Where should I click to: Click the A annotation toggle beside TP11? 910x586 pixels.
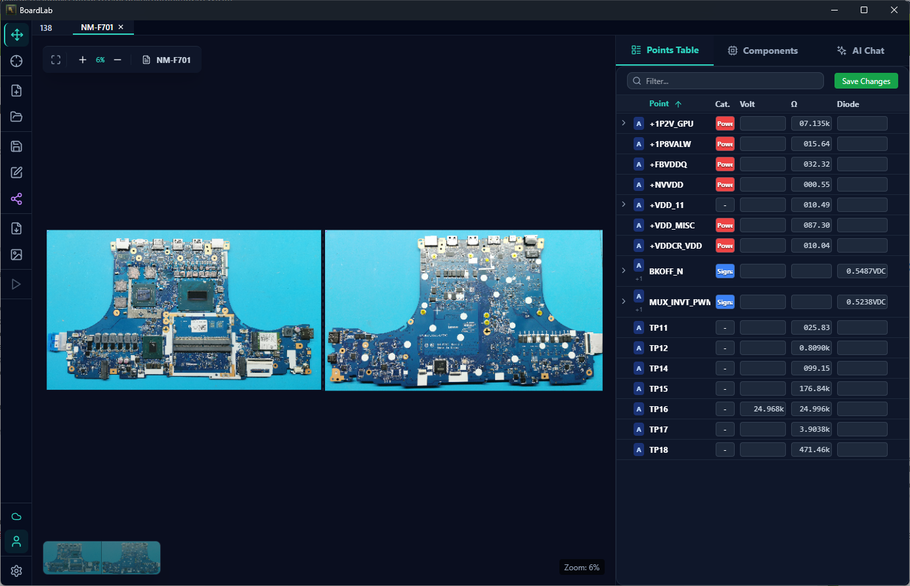point(638,327)
